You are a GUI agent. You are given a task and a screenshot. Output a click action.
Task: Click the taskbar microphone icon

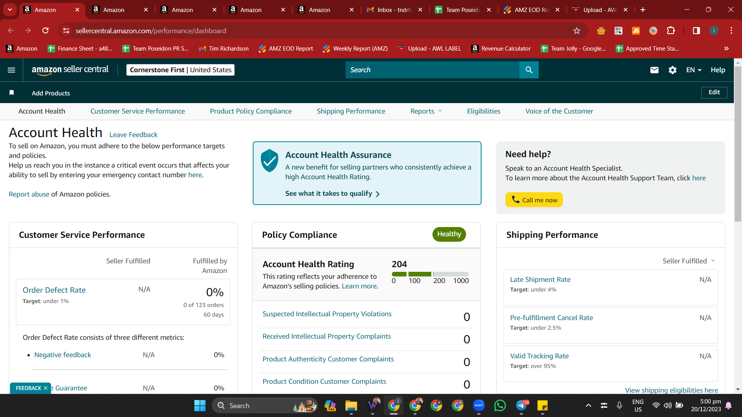(619, 405)
